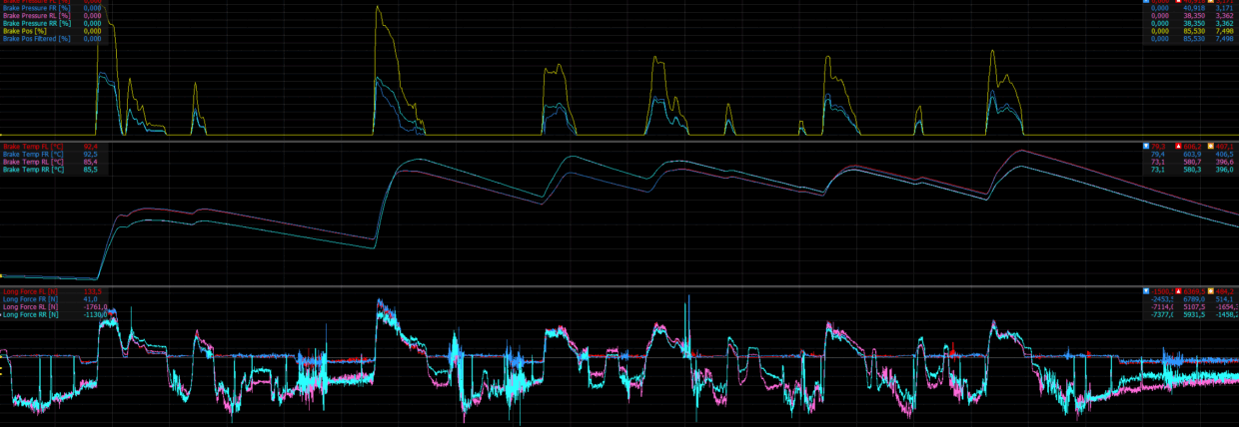
Task: Click Brake Temp minimum value 79,4
Action: 1159,155
